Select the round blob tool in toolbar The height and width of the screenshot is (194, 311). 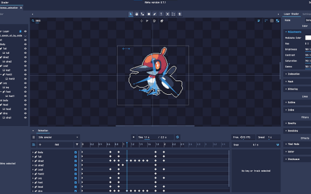[x=137, y=14]
